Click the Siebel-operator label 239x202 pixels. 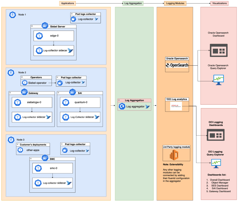(37, 83)
